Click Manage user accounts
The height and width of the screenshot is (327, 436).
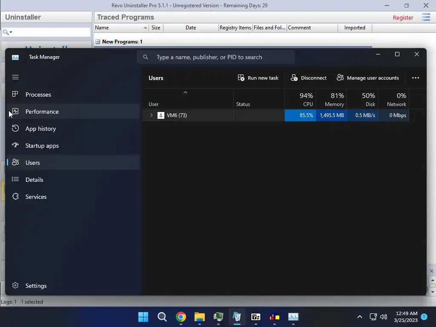[367, 78]
